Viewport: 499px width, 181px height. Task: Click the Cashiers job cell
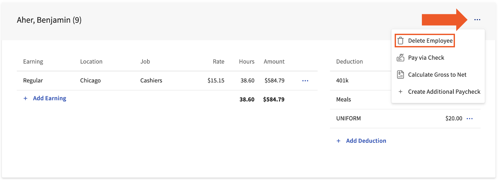(x=151, y=80)
